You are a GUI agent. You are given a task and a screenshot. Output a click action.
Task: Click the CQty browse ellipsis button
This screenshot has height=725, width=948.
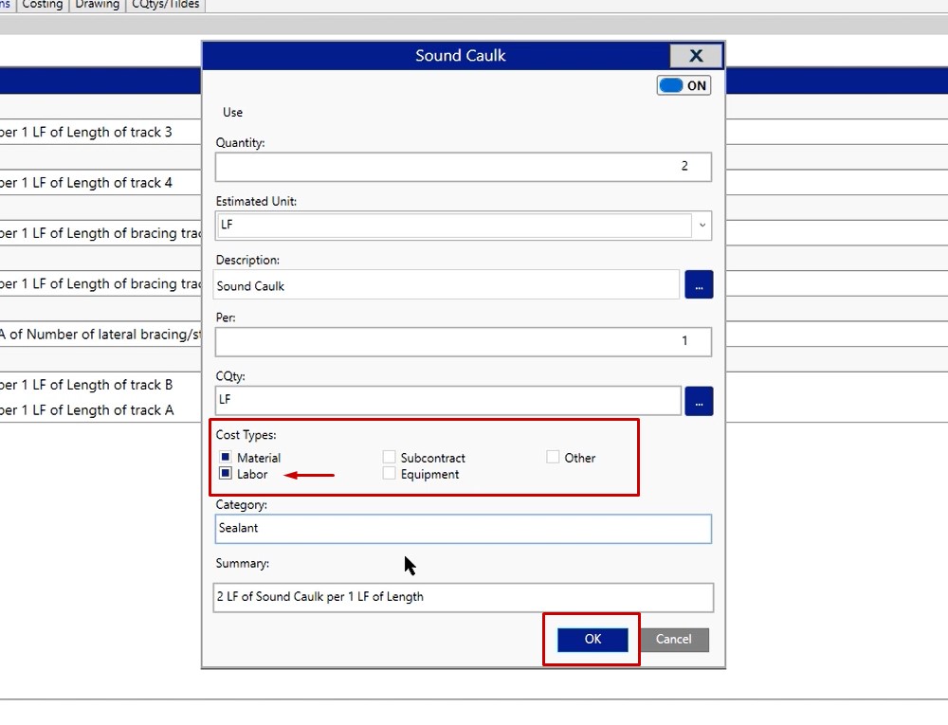(698, 401)
